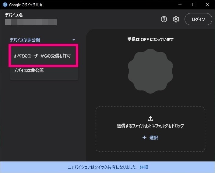Close the Quick Share window
The width and height of the screenshot is (215, 173).
[208, 5]
